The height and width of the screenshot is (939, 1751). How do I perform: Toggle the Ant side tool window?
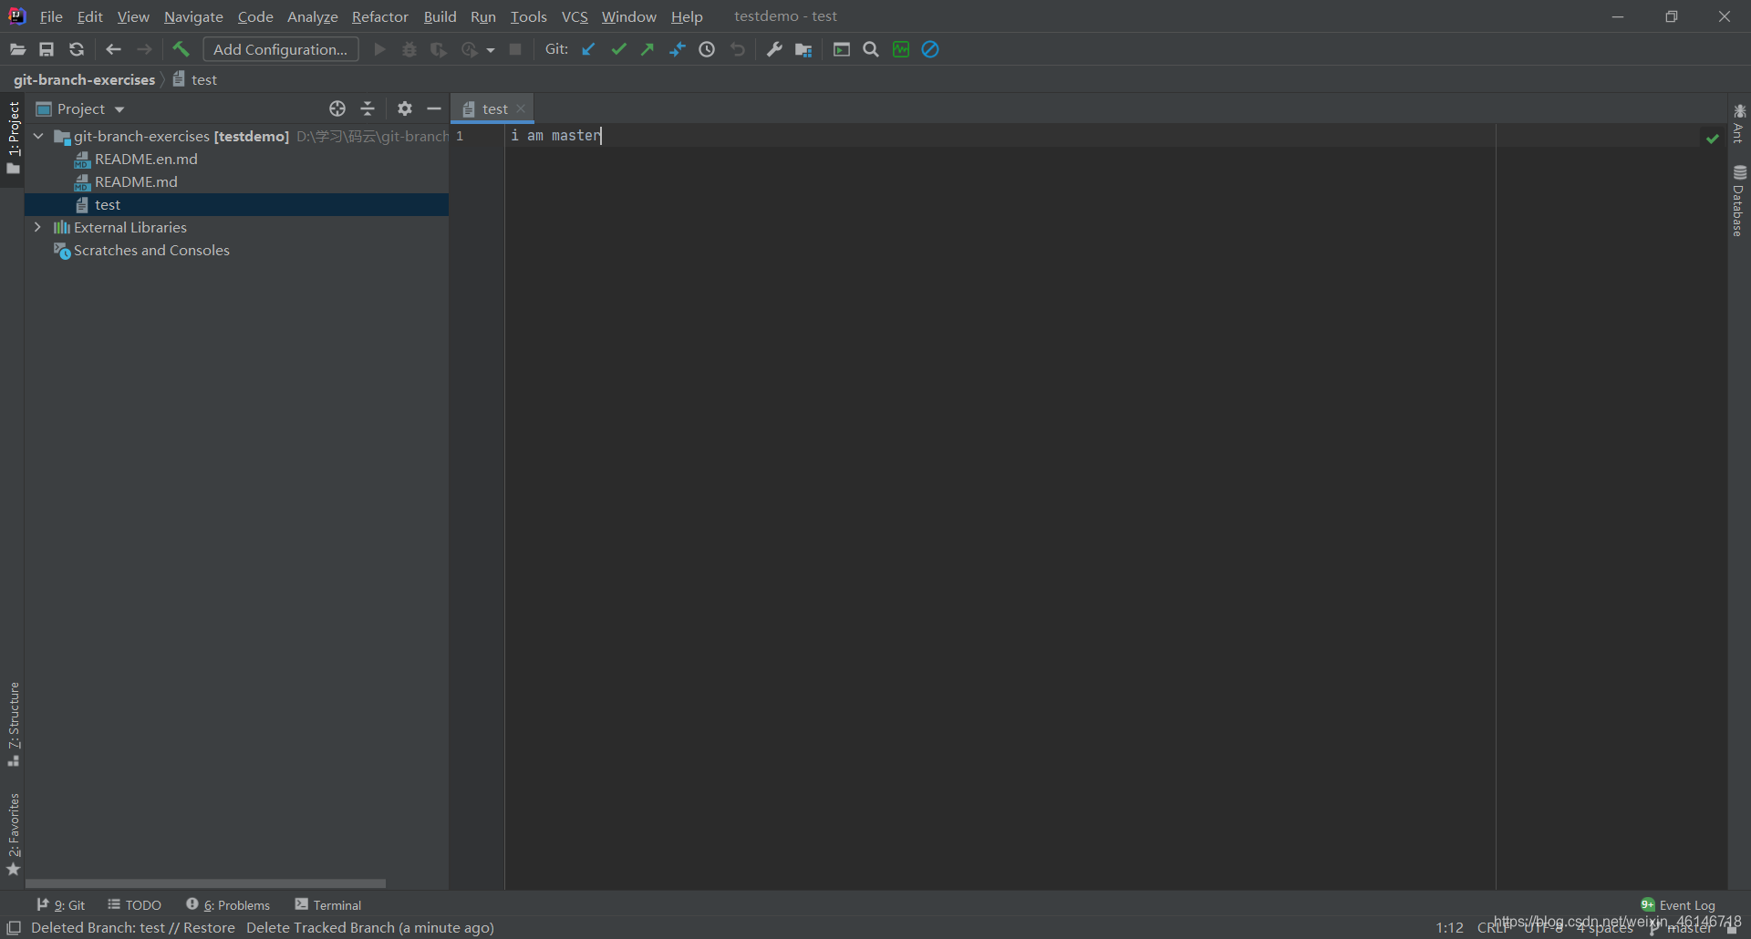click(x=1739, y=123)
